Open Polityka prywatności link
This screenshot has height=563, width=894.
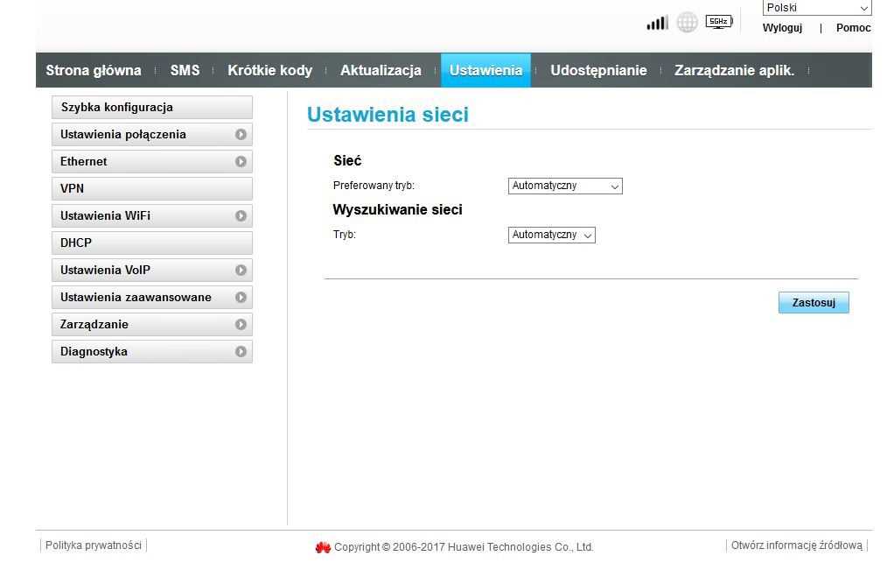[94, 545]
